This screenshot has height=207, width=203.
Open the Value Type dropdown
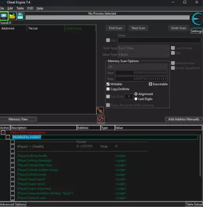pyautogui.click(x=143, y=55)
